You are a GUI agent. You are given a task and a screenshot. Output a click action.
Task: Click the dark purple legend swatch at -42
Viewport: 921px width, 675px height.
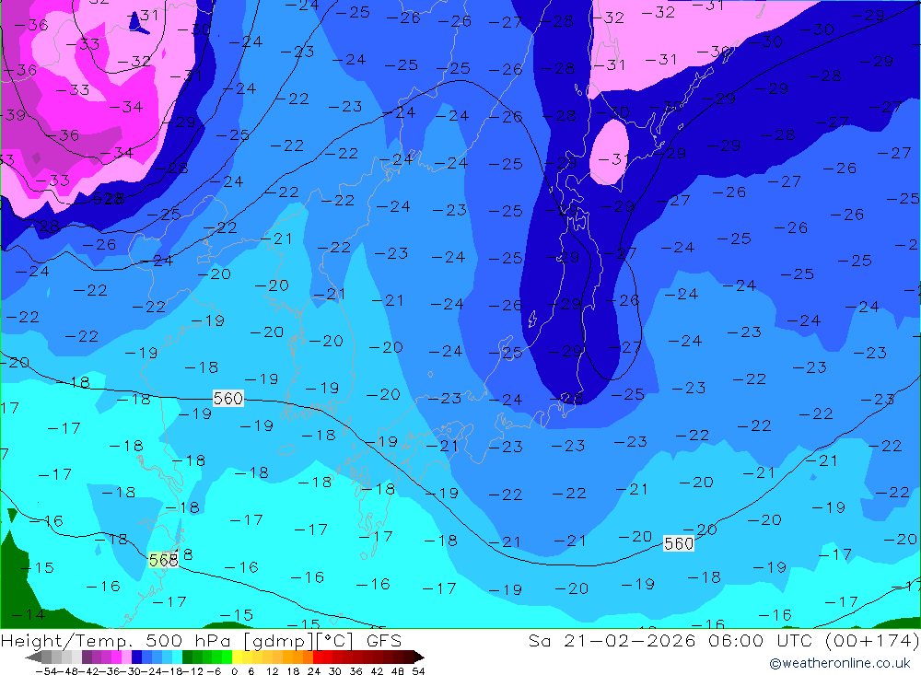coord(87,657)
